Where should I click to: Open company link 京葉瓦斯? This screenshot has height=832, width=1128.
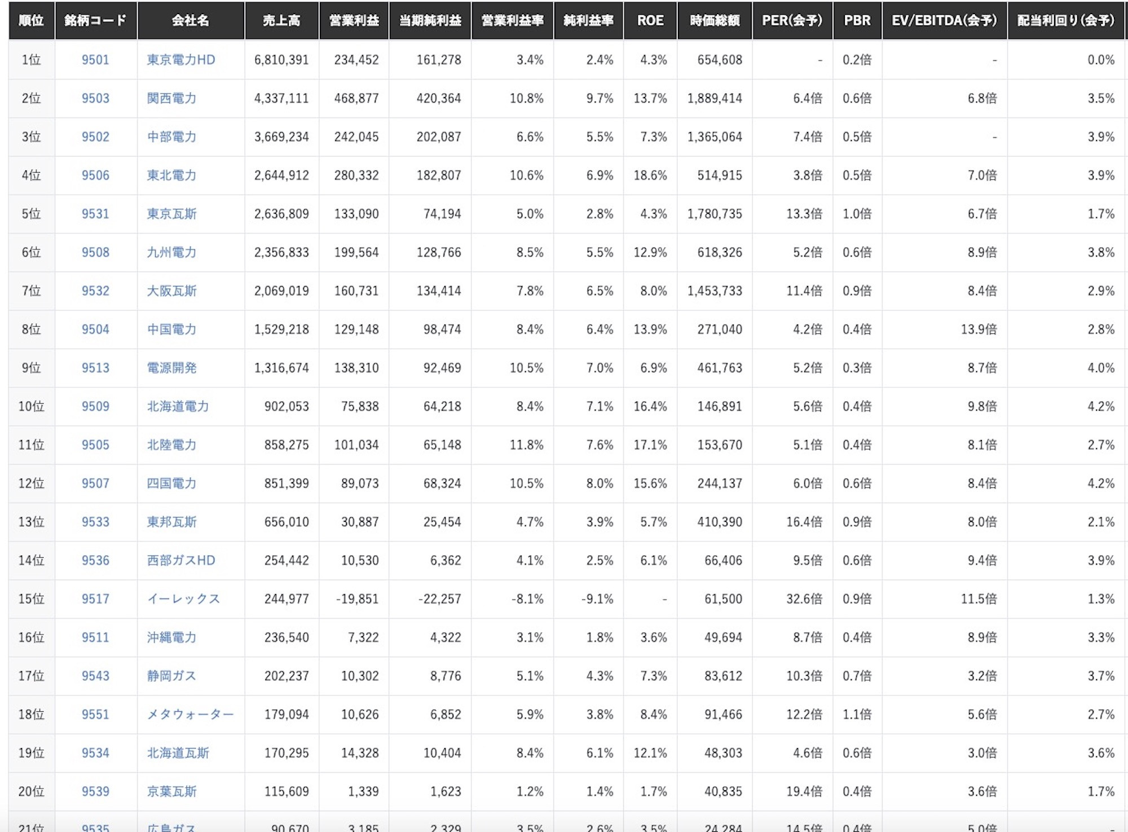[x=171, y=791]
